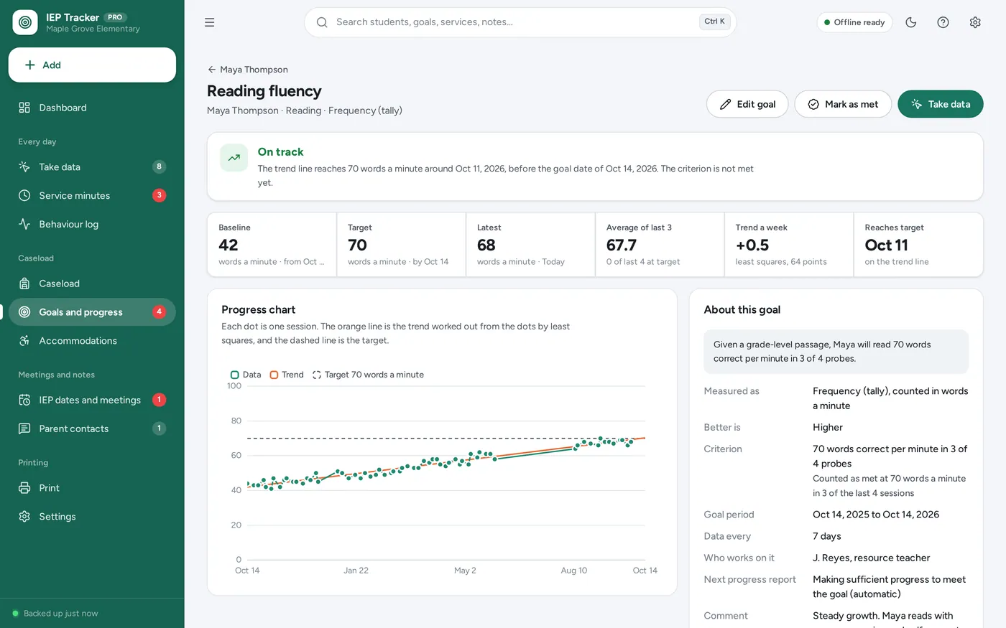Toggle the Trend series in chart legend
Image resolution: width=1006 pixels, height=628 pixels.
click(287, 375)
